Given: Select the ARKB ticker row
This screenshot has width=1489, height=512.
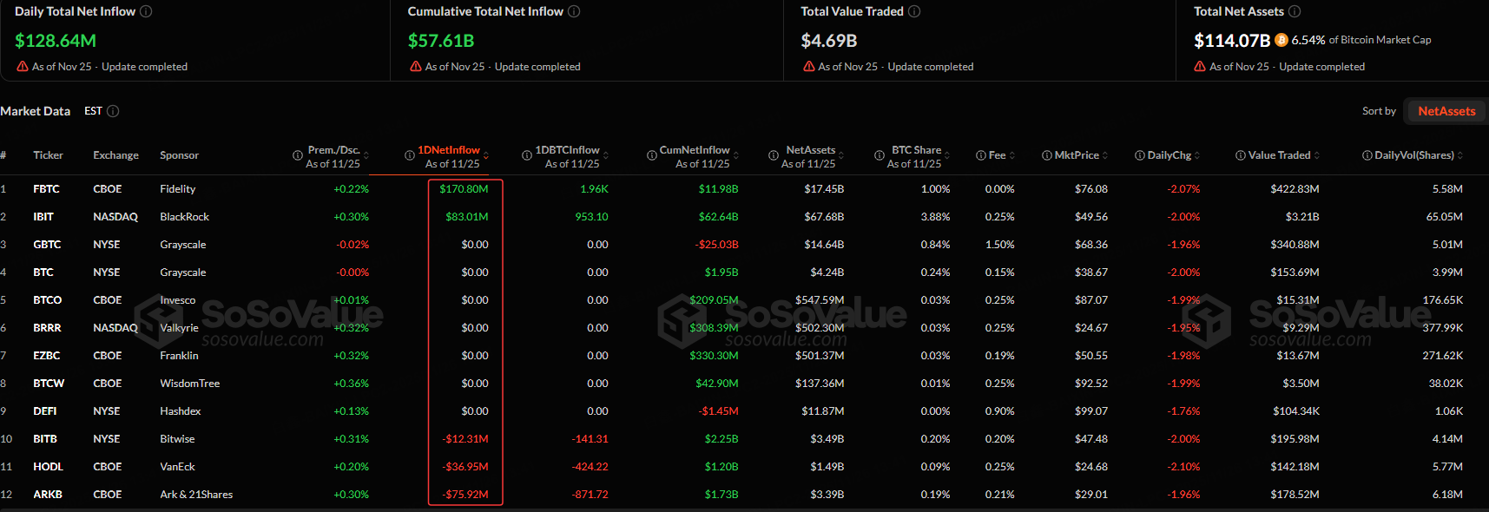Looking at the screenshot, I should (48, 495).
